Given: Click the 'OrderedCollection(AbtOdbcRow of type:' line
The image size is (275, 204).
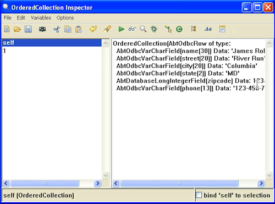Looking at the screenshot, I should tap(172, 43).
